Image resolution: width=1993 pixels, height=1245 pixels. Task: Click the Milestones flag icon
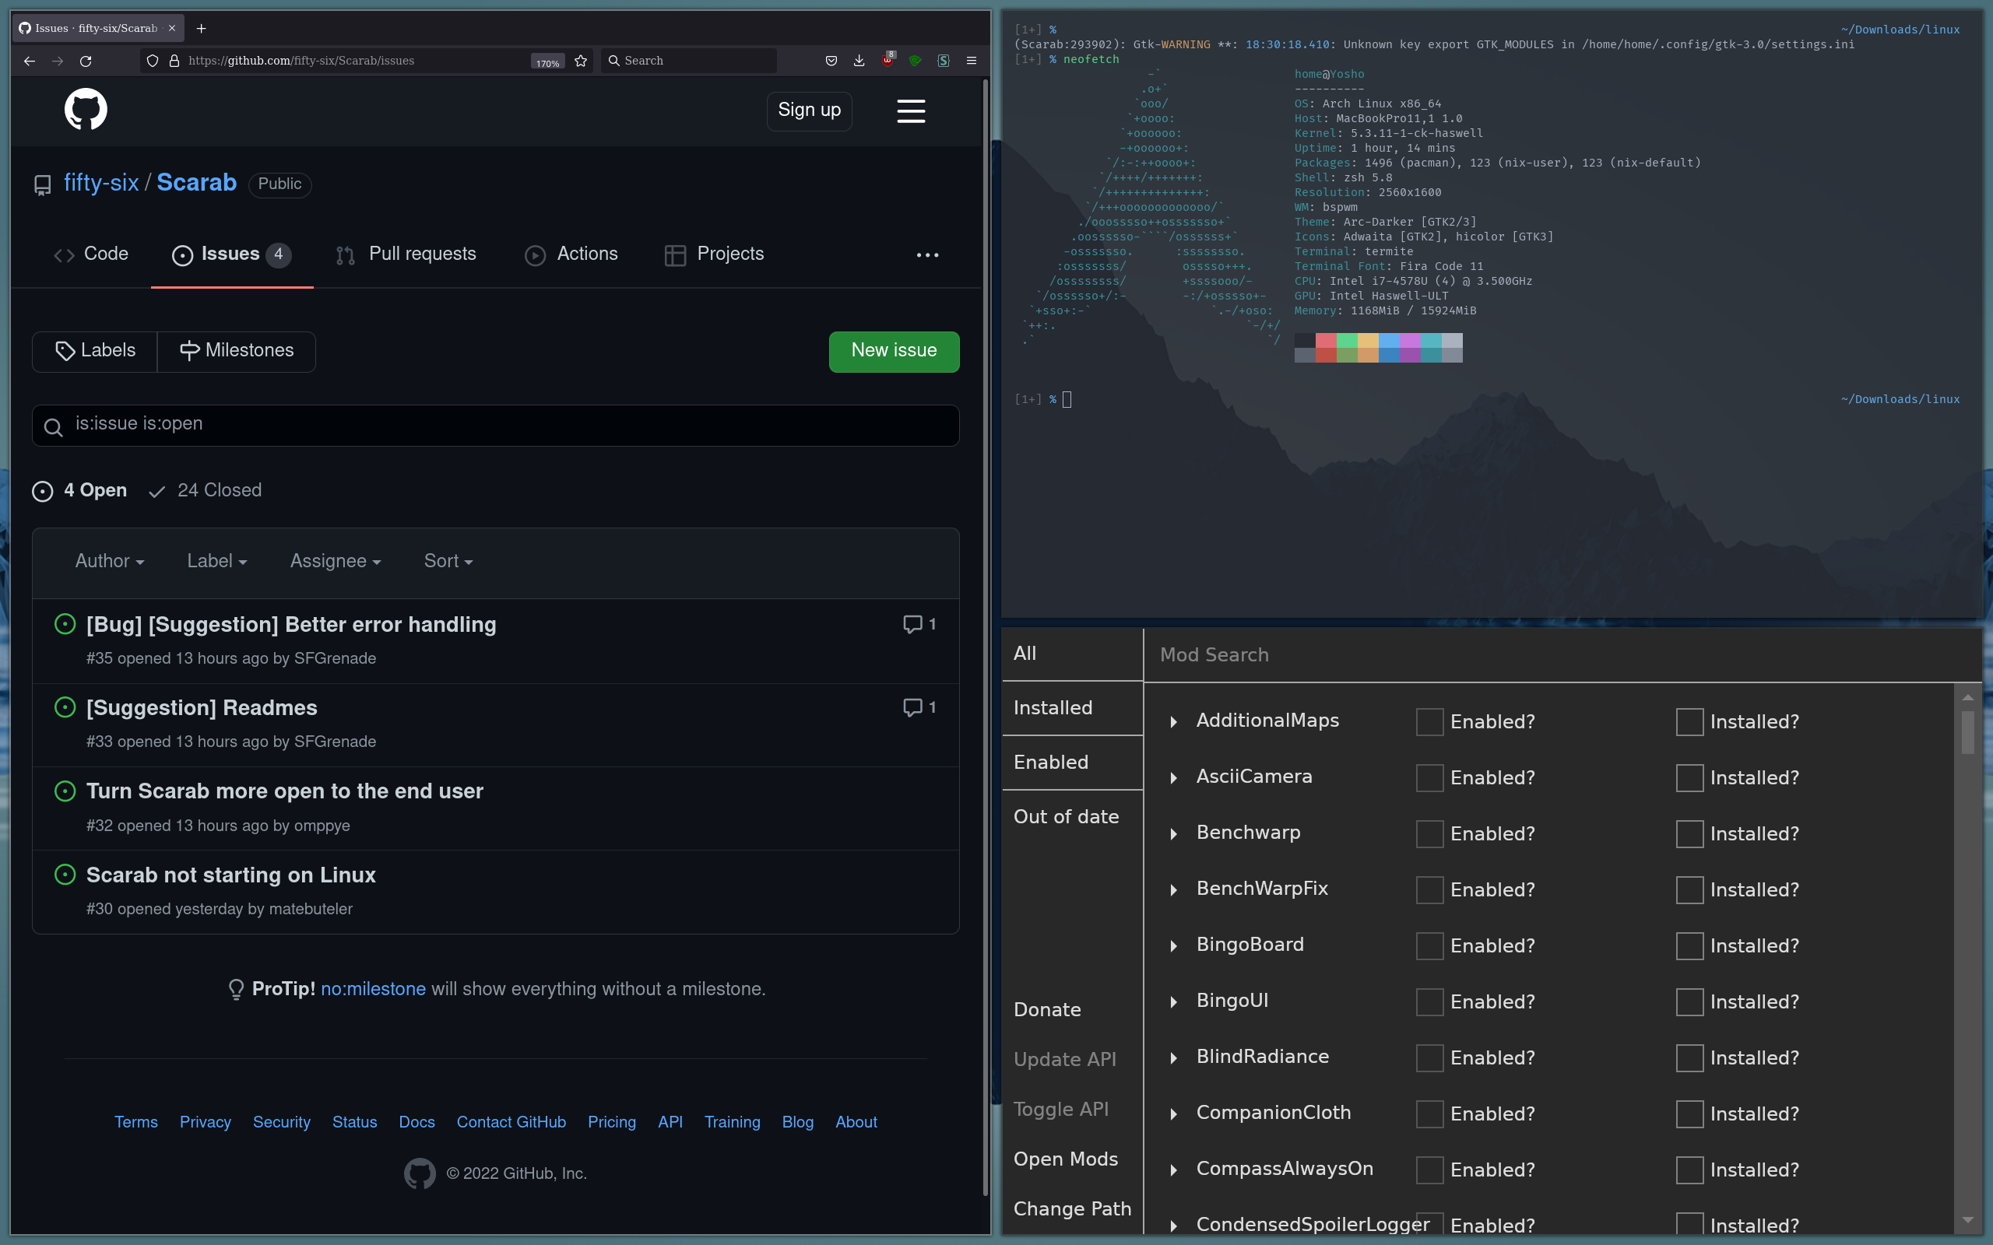(x=189, y=351)
